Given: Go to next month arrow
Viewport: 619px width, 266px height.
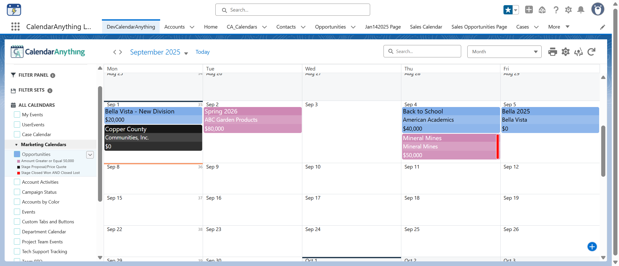Looking at the screenshot, I should [x=121, y=52].
